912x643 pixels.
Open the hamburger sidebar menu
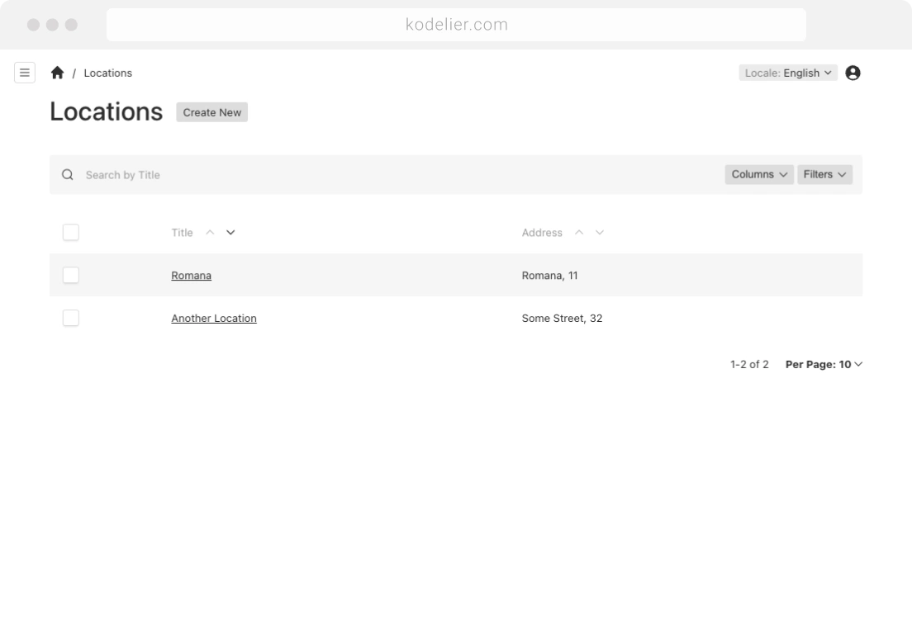[x=25, y=73]
